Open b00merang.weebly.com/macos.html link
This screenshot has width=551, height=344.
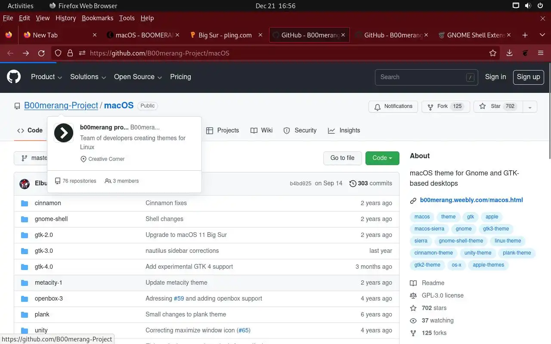click(x=471, y=200)
